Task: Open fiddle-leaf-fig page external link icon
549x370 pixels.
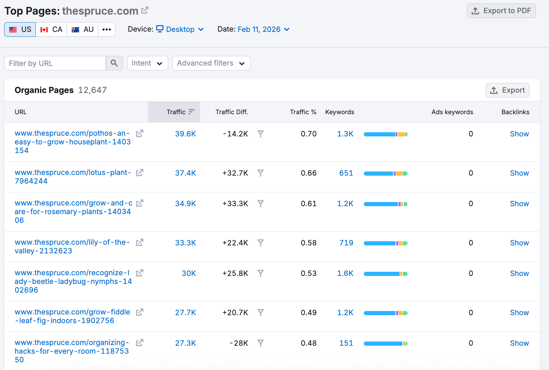Action: coord(139,312)
